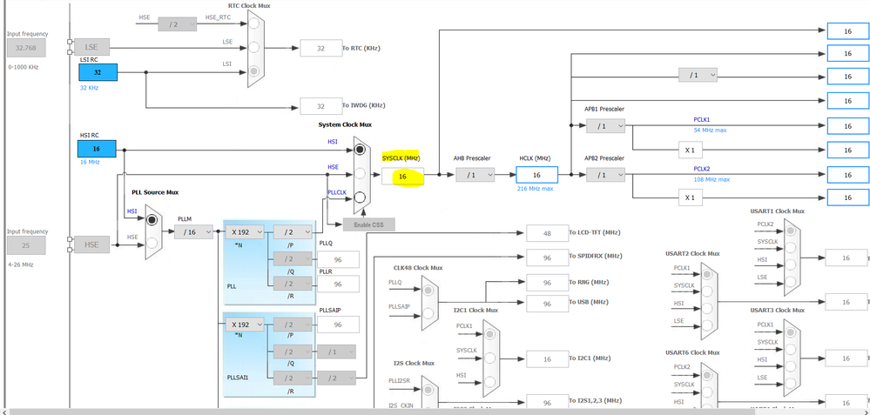Open the APB2 Prescaler dropdown

coord(605,175)
